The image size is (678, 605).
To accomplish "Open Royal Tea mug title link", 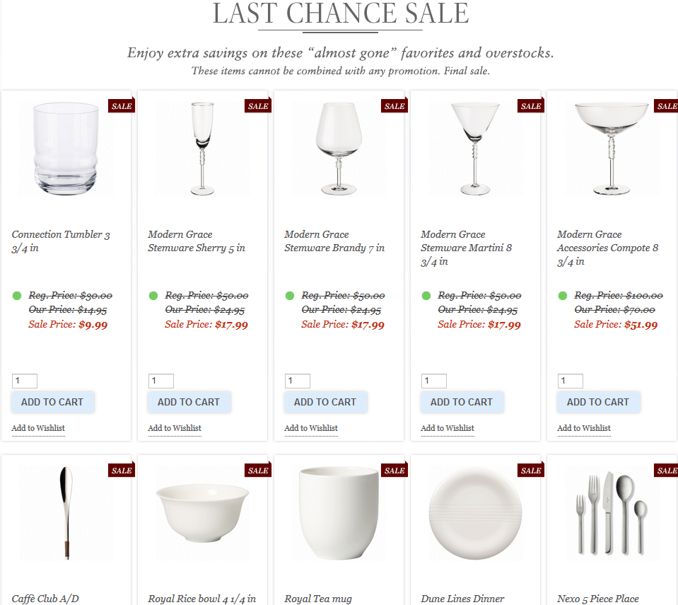I will (318, 599).
